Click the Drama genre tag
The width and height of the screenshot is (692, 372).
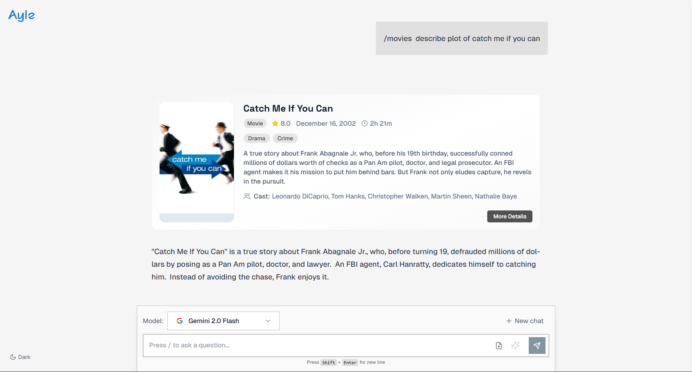coord(257,138)
